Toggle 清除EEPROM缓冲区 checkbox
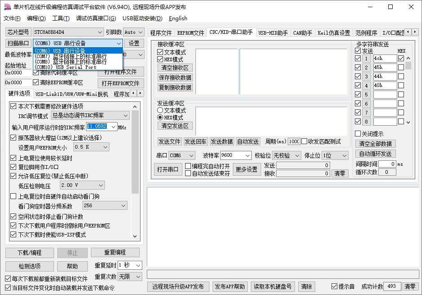Image resolution: width=422 pixels, height=295 pixels. [x=36, y=82]
